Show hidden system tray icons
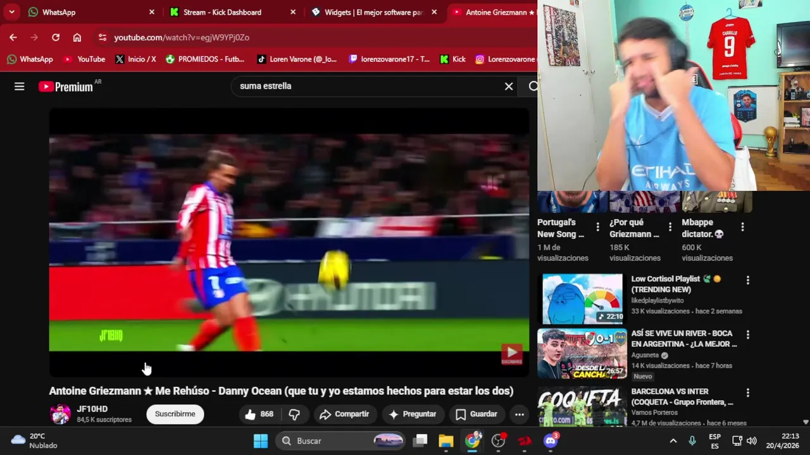This screenshot has height=455, width=810. (673, 440)
